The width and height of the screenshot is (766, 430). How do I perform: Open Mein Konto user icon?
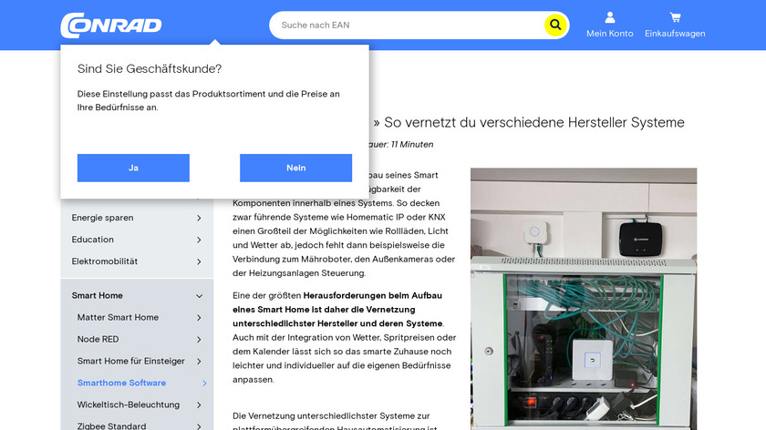[610, 17]
